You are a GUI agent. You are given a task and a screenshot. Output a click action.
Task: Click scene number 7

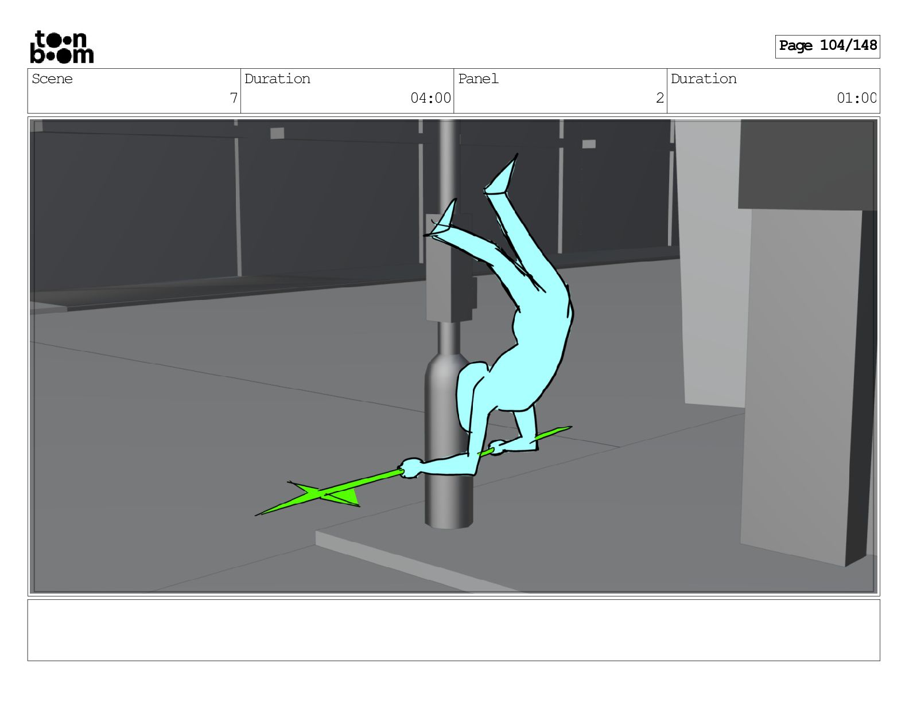(x=234, y=98)
